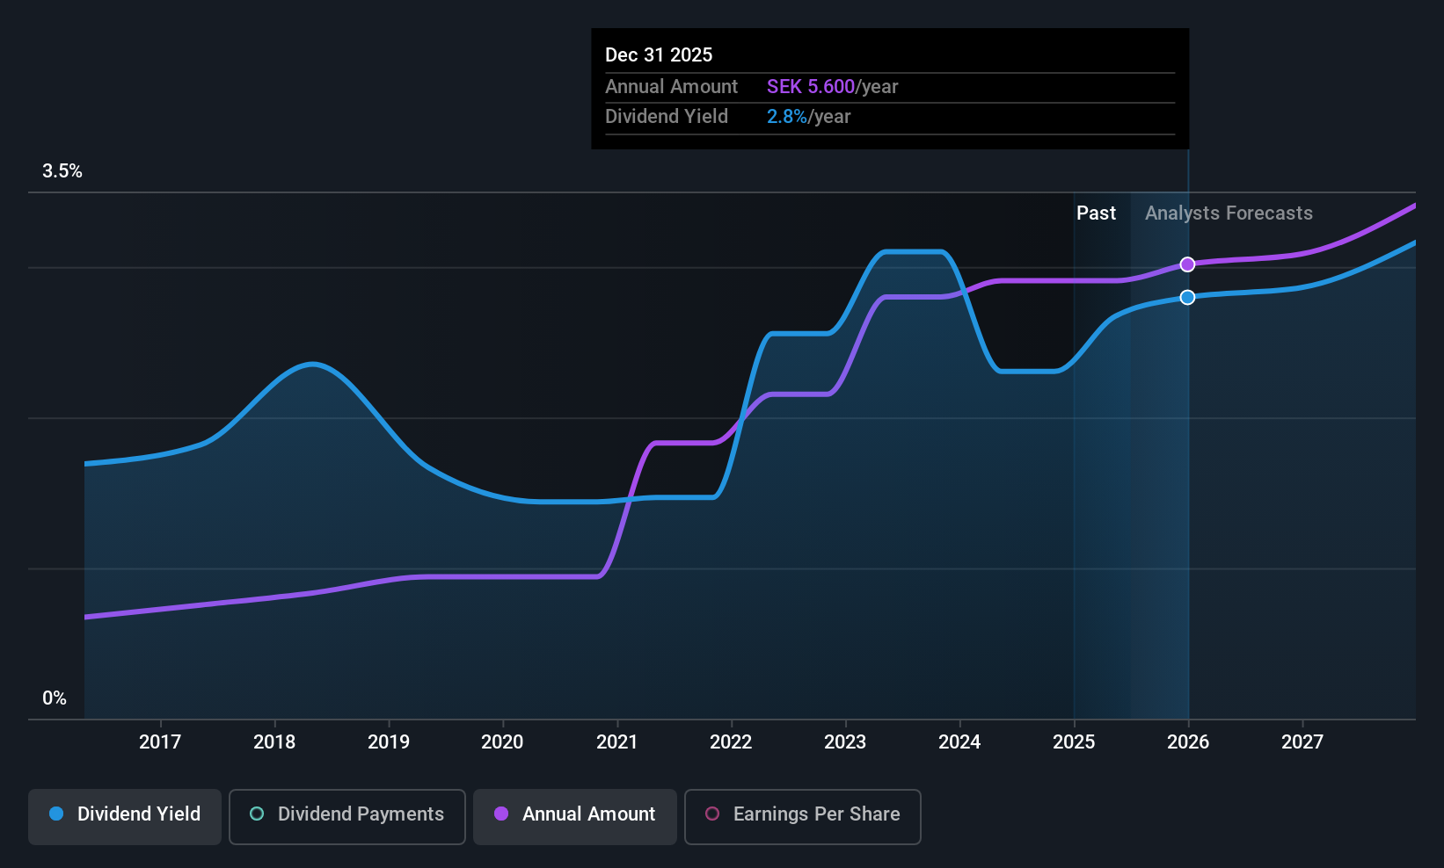
Task: Click the Dividend Yield tooltip row label
Action: [x=667, y=117]
